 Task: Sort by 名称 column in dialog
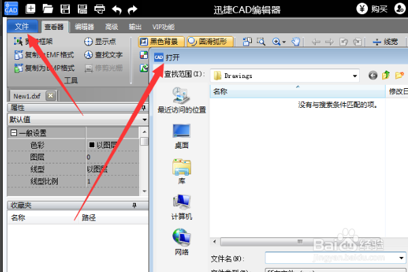(297, 92)
